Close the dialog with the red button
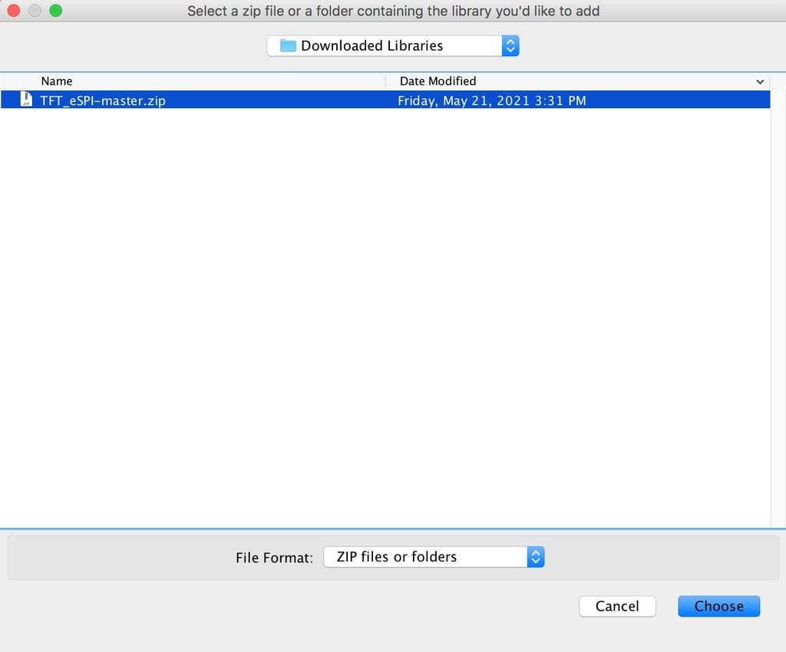The image size is (786, 652). click(x=14, y=11)
